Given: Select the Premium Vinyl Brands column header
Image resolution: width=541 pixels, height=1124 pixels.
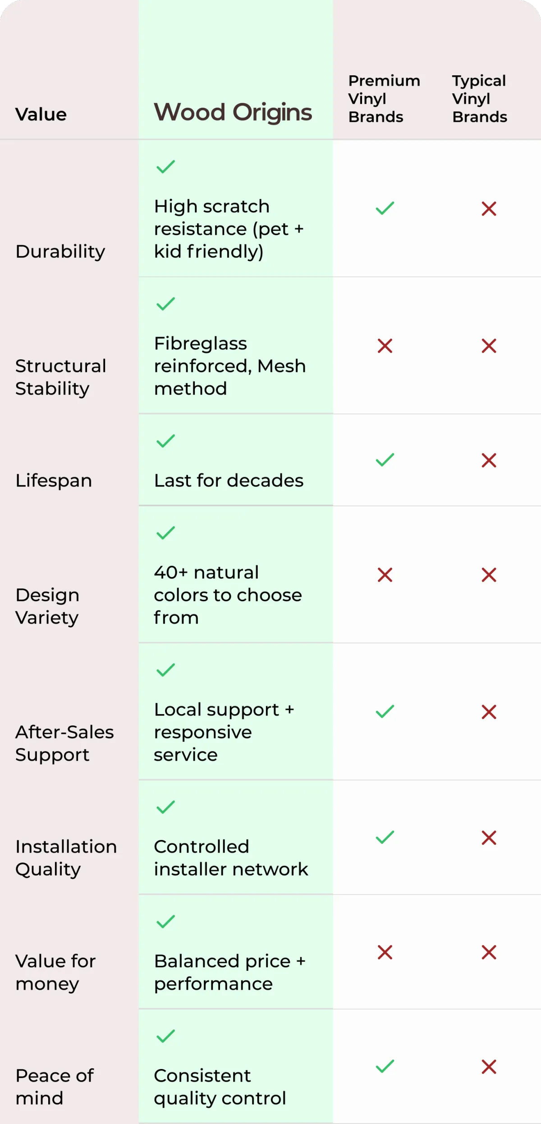Looking at the screenshot, I should tap(384, 99).
